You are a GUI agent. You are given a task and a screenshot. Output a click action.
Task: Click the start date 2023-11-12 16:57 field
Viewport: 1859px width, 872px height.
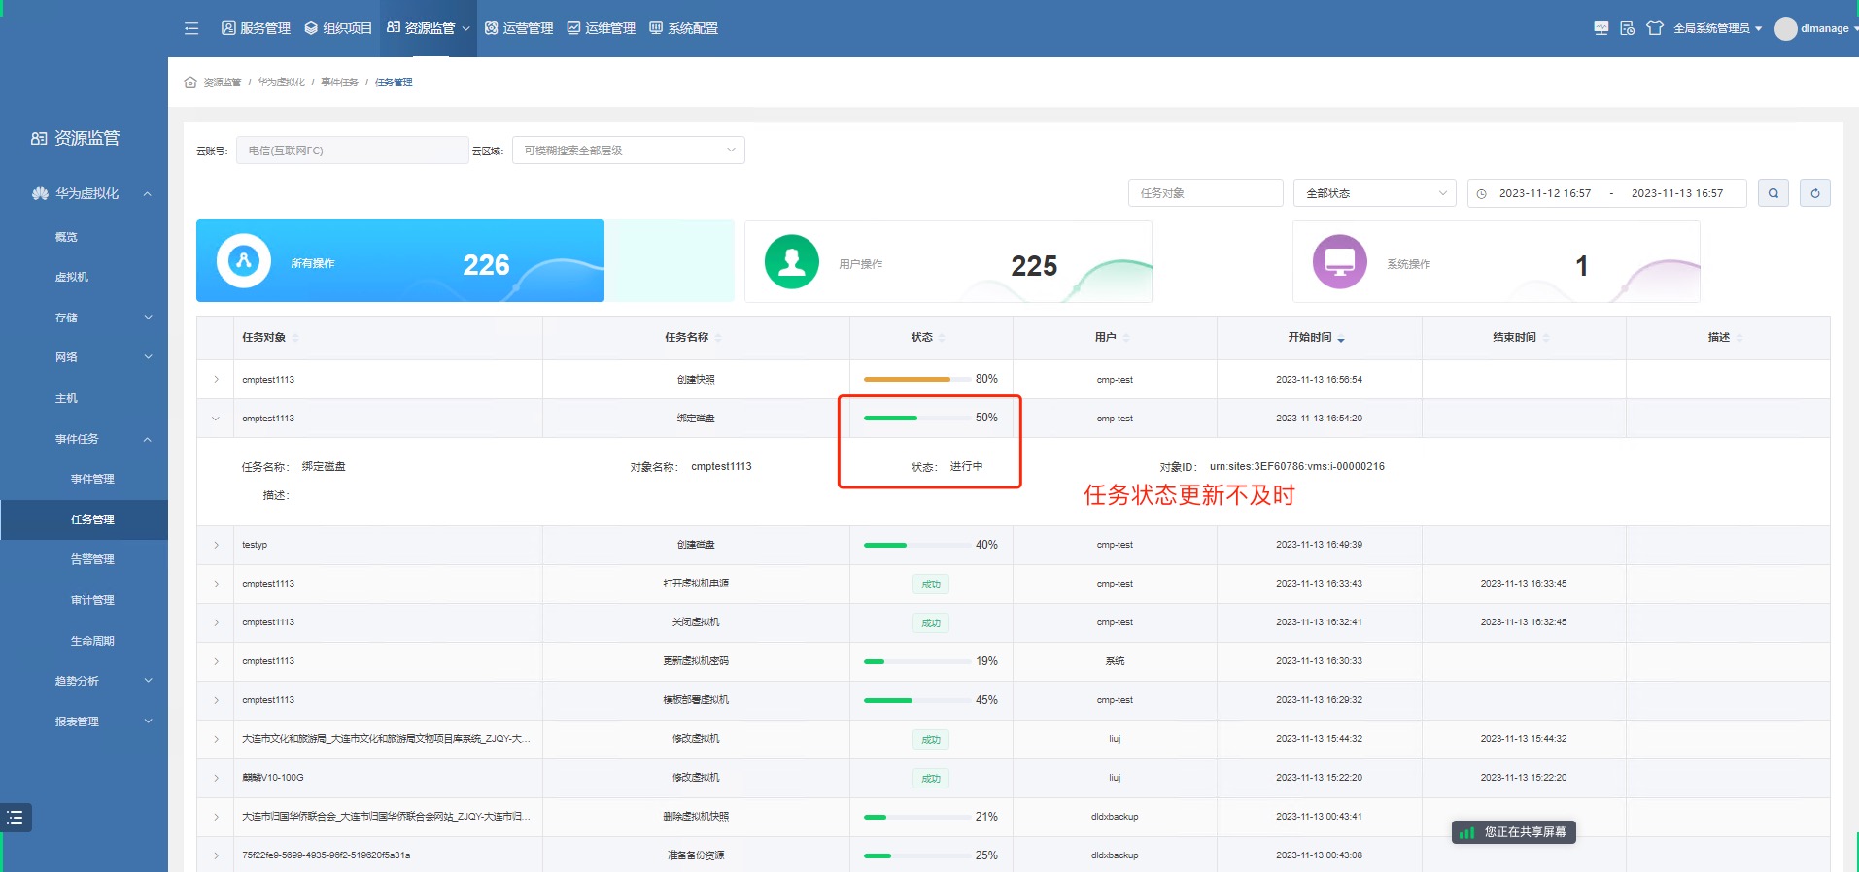[x=1545, y=193]
